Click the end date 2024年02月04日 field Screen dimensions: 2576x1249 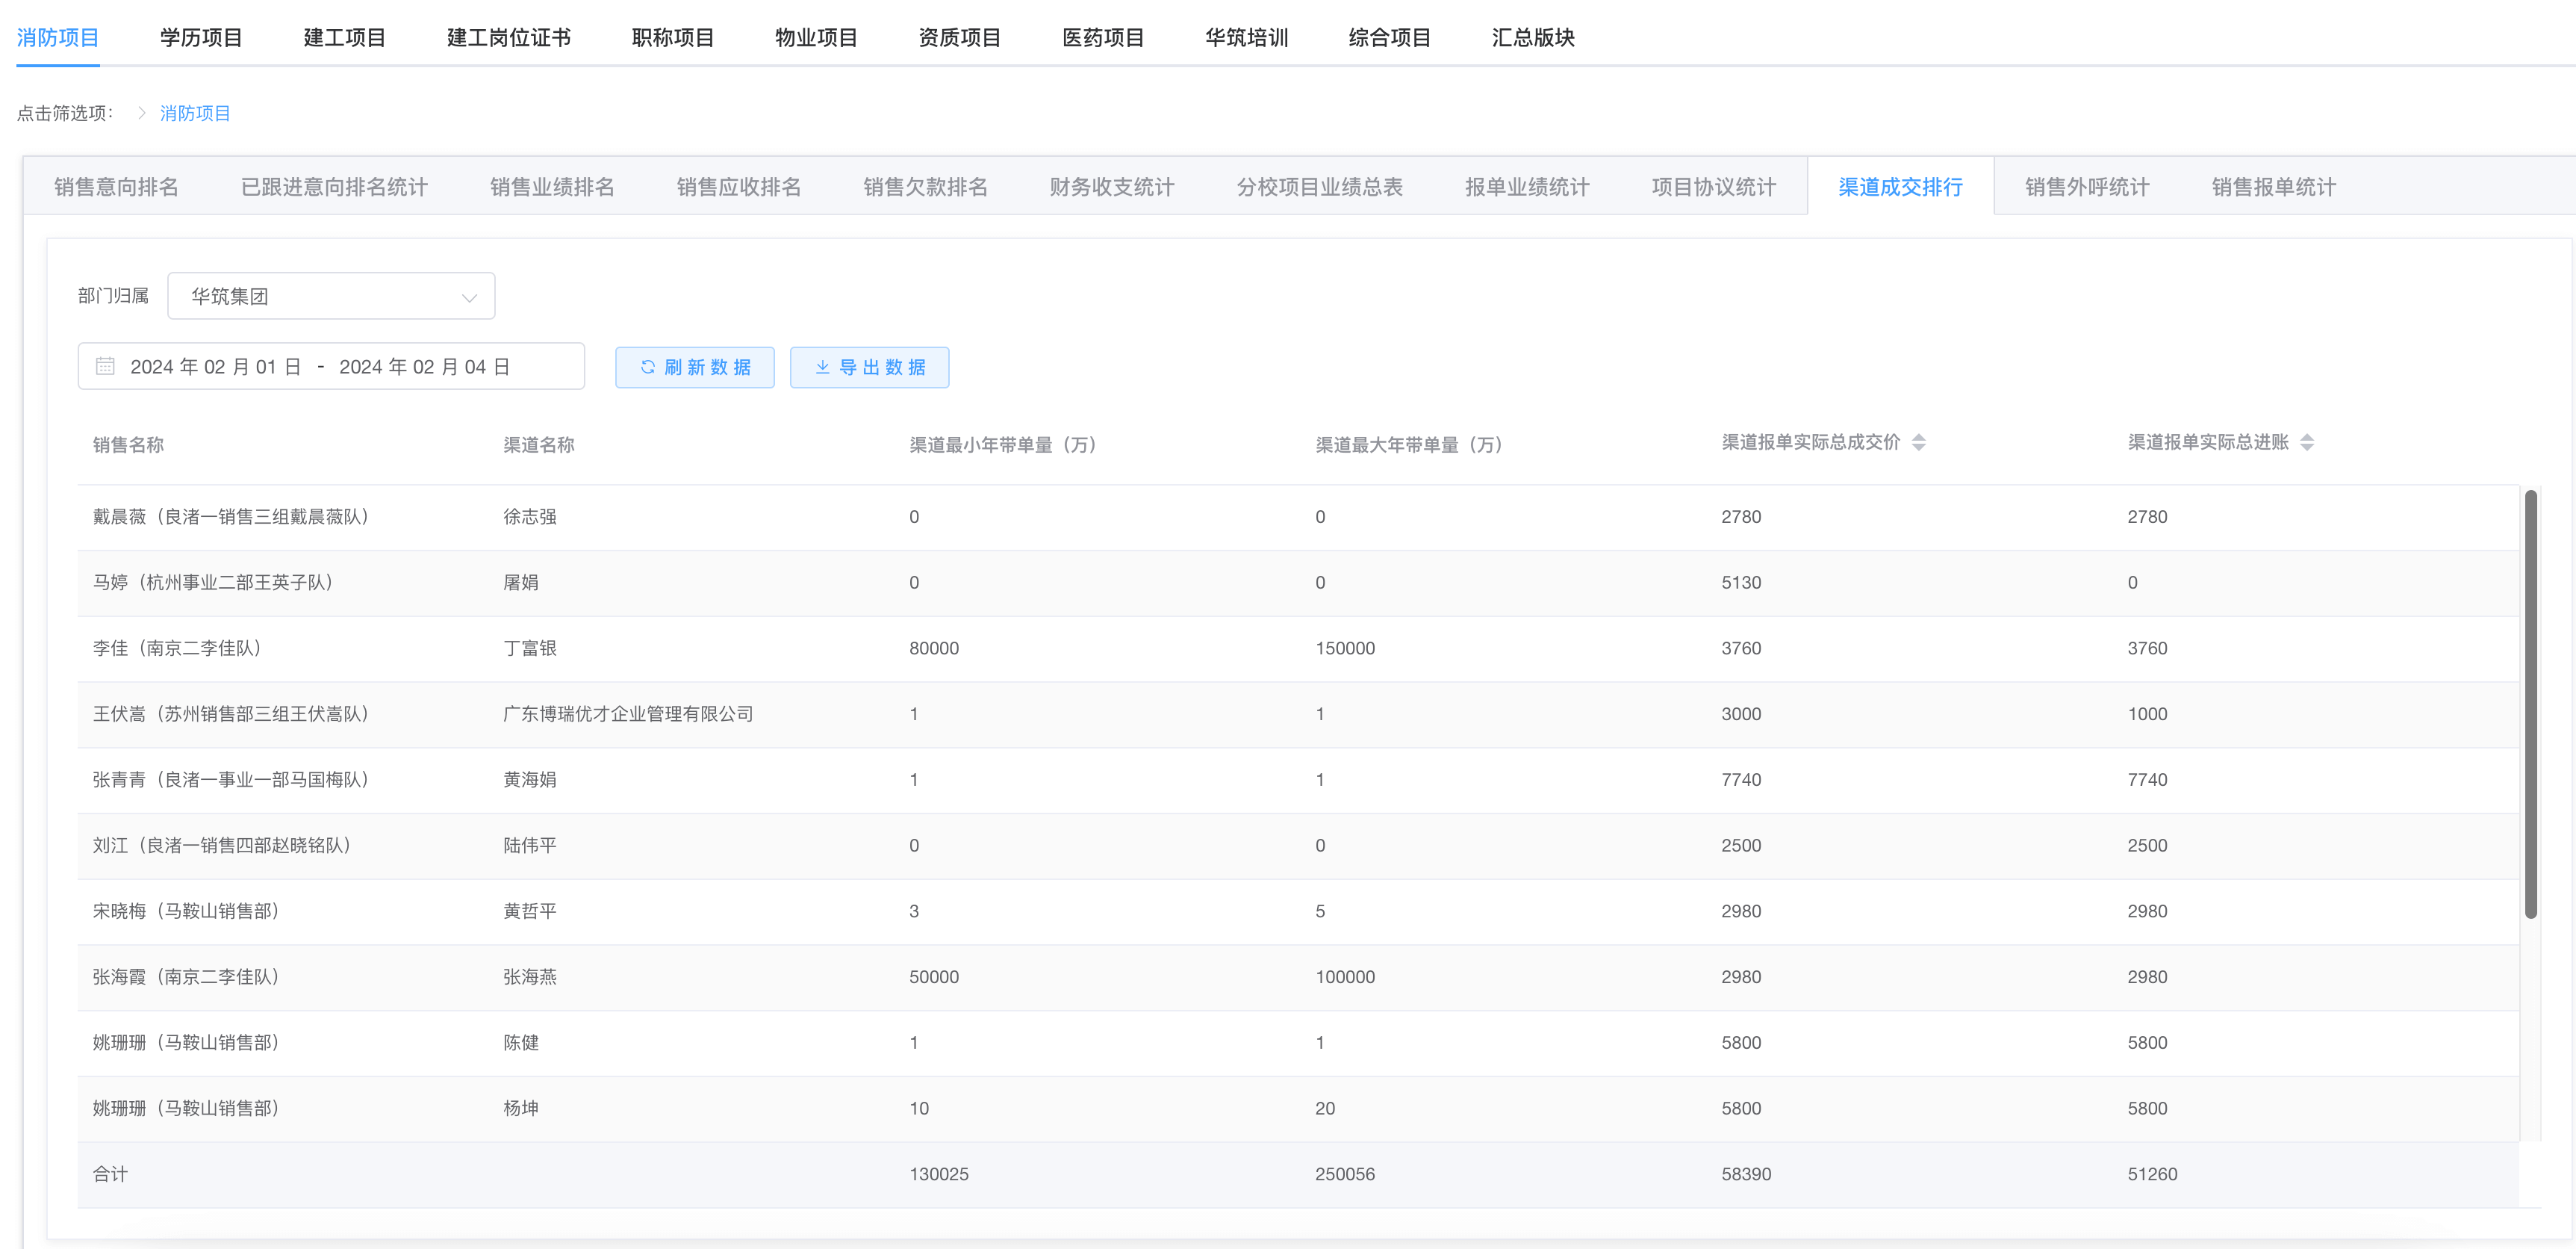424,366
